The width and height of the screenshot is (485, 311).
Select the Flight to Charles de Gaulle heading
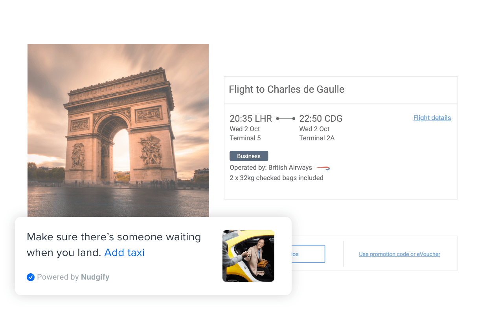click(287, 90)
